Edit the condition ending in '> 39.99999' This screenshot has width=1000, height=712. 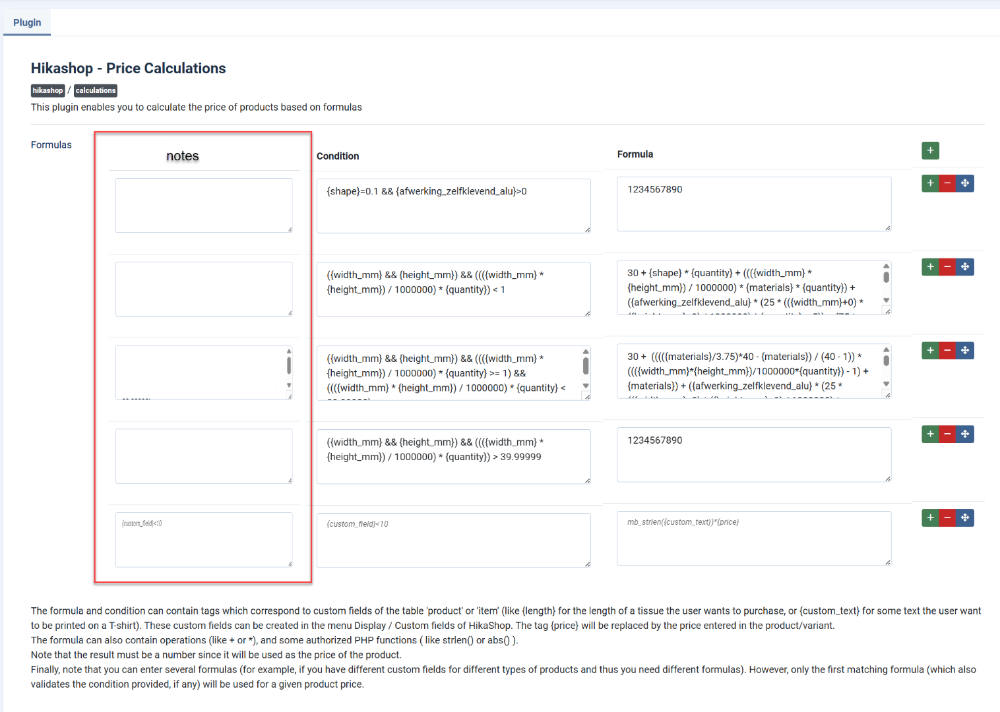(454, 457)
